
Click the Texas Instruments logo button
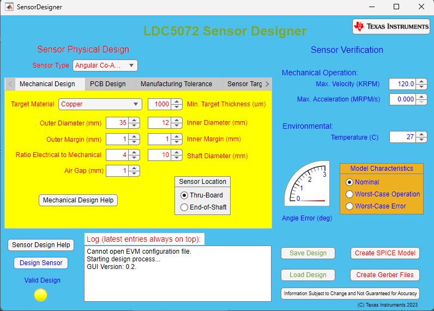pyautogui.click(x=391, y=27)
